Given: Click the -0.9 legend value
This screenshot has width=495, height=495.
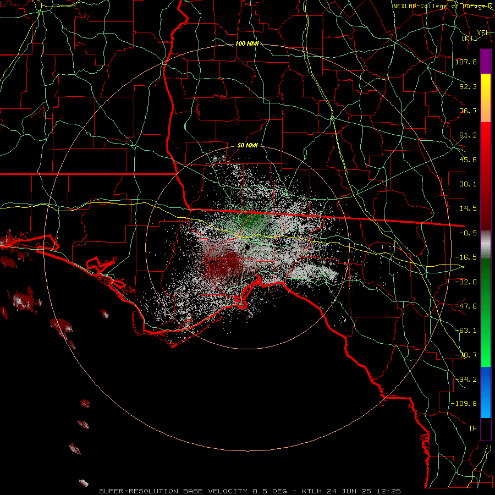Looking at the screenshot, I should (x=468, y=233).
